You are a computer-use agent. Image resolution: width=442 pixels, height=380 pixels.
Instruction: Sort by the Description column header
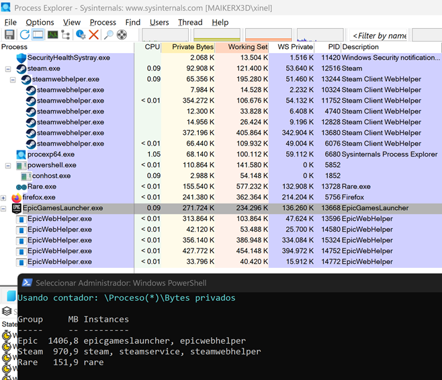pos(391,47)
